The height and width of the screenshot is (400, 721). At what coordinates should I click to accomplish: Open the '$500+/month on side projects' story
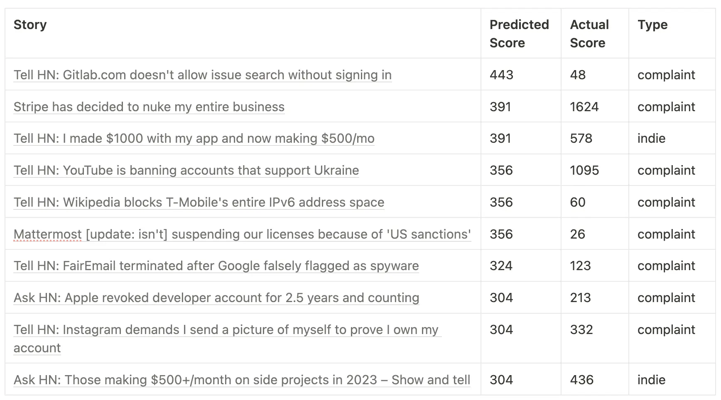(x=242, y=380)
